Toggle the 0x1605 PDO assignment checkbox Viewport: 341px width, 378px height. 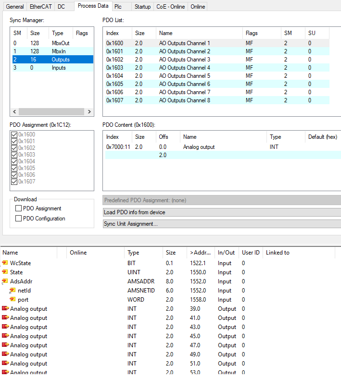click(14, 168)
